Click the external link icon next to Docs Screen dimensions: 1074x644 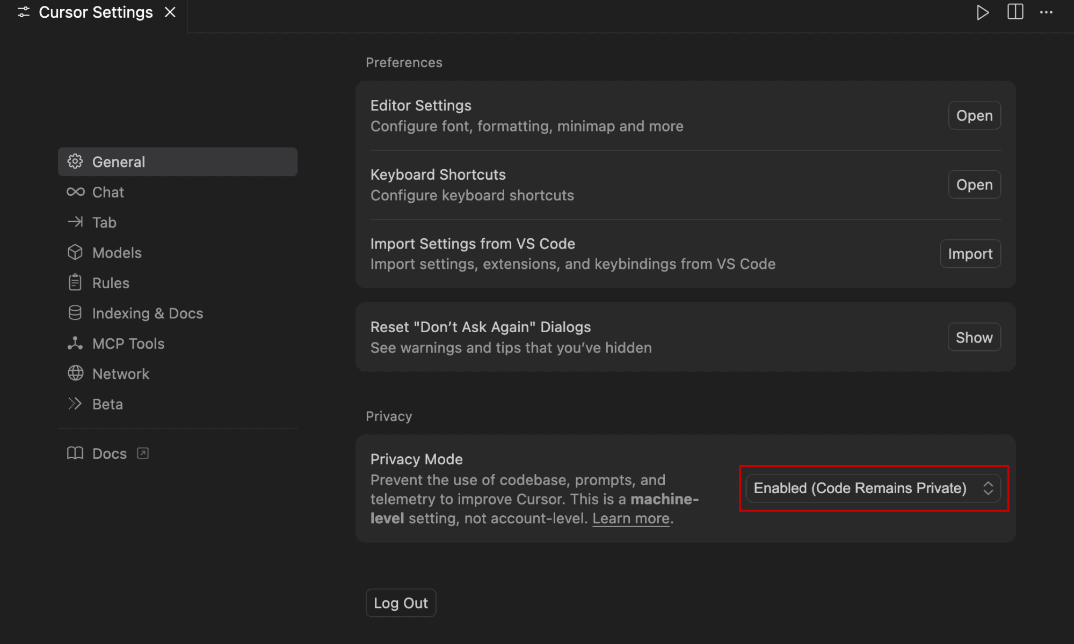tap(143, 453)
